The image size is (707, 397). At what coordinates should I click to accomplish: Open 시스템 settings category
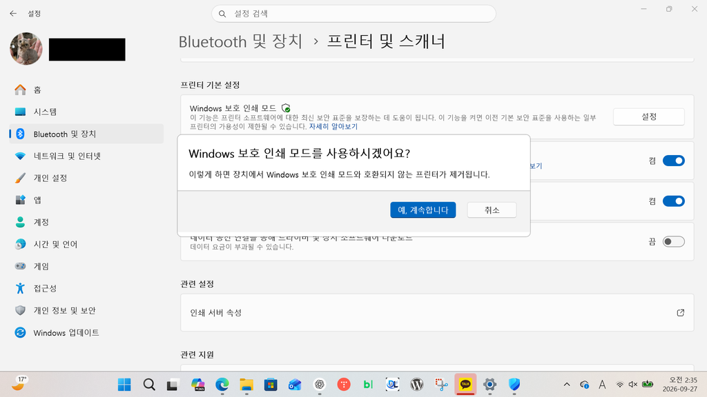point(86,112)
